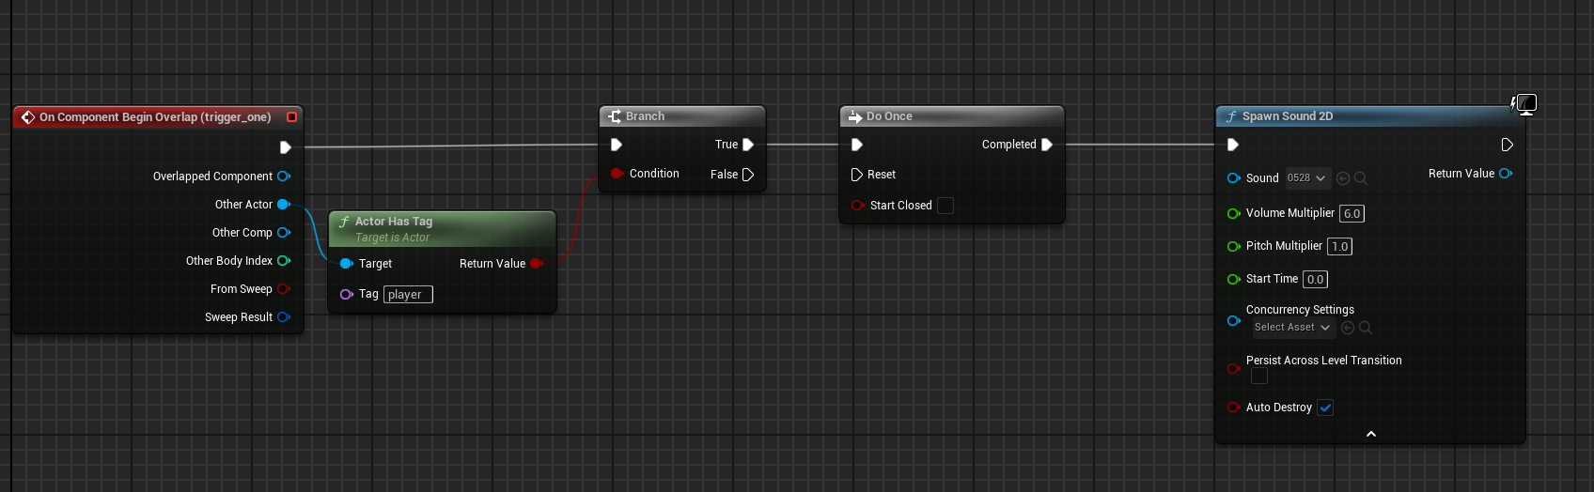Click the Pitch Multiplier value field
Viewport: 1594px width, 492px height.
tap(1340, 246)
